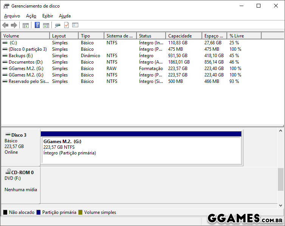
Task: Open the Ação menu
Action: 31,16
